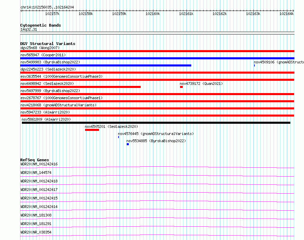The image size is (304, 240).
Task: Open WDR20|NM_001242416 transcript label
Action: click(39, 164)
